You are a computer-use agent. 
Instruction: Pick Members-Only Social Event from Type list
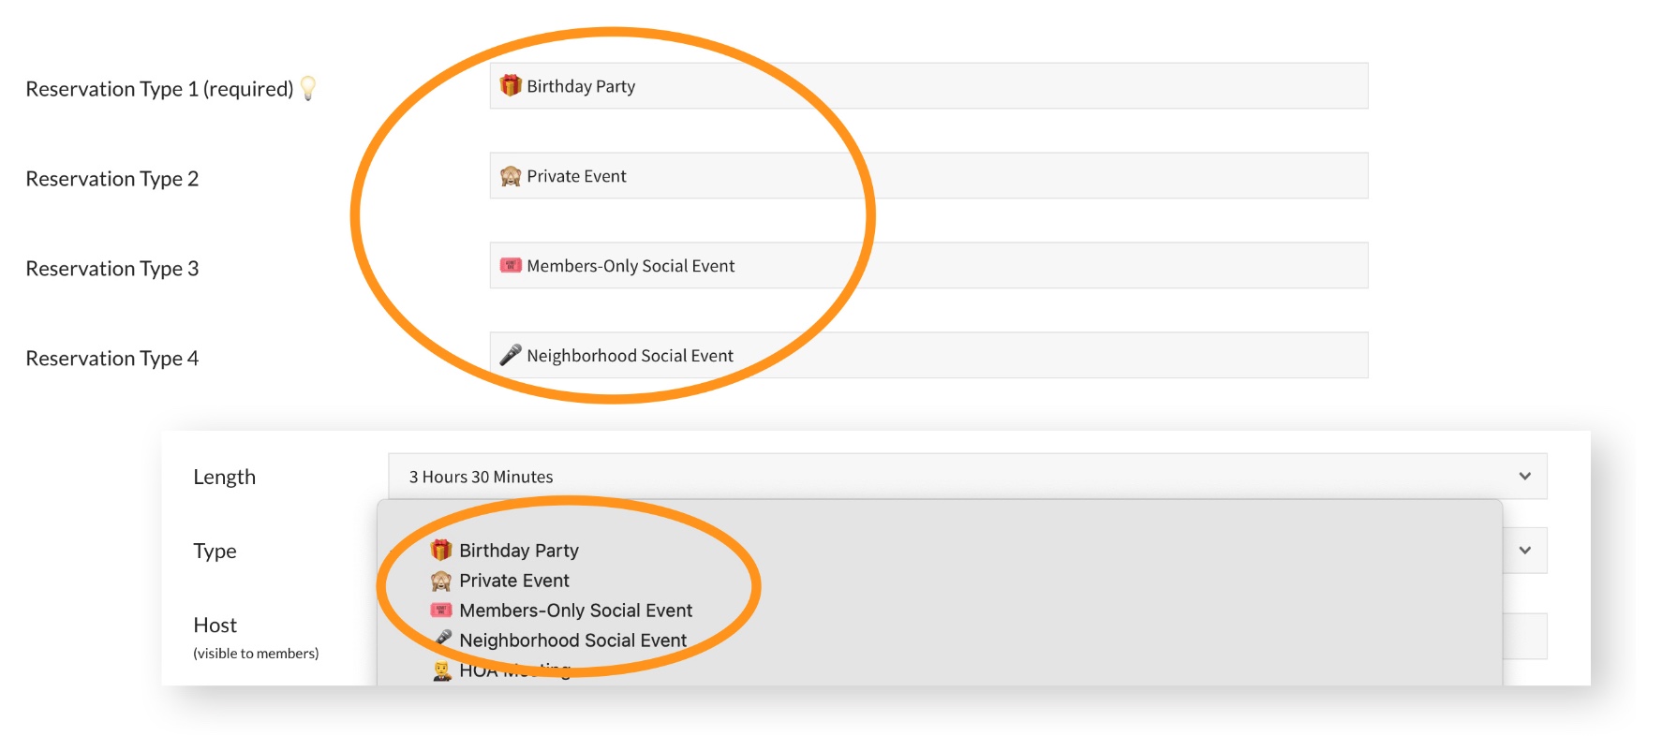pos(575,611)
